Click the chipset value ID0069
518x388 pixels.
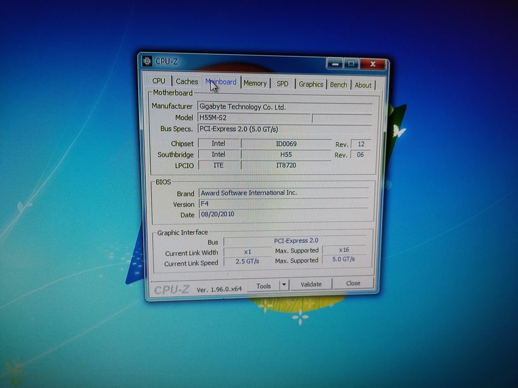pyautogui.click(x=286, y=144)
